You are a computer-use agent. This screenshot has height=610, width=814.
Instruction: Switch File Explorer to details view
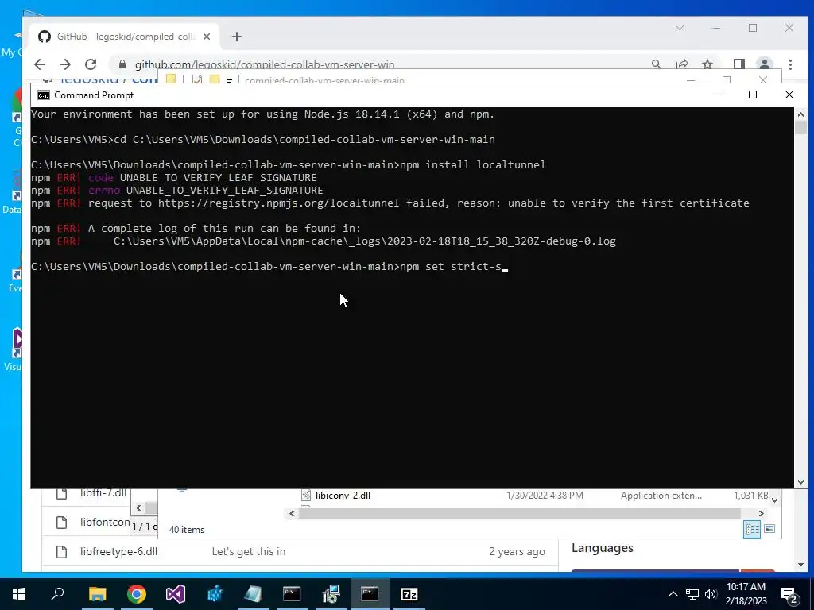tap(752, 529)
